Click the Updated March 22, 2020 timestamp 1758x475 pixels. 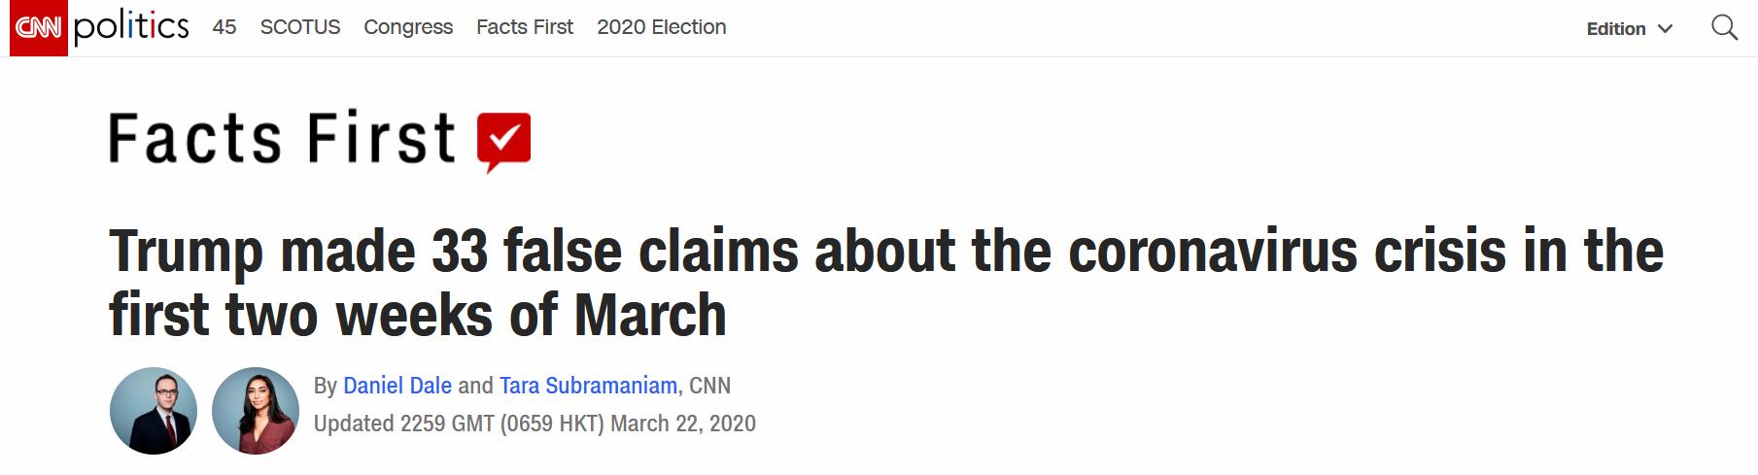[534, 424]
